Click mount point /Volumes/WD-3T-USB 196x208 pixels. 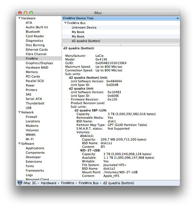tap(120, 172)
